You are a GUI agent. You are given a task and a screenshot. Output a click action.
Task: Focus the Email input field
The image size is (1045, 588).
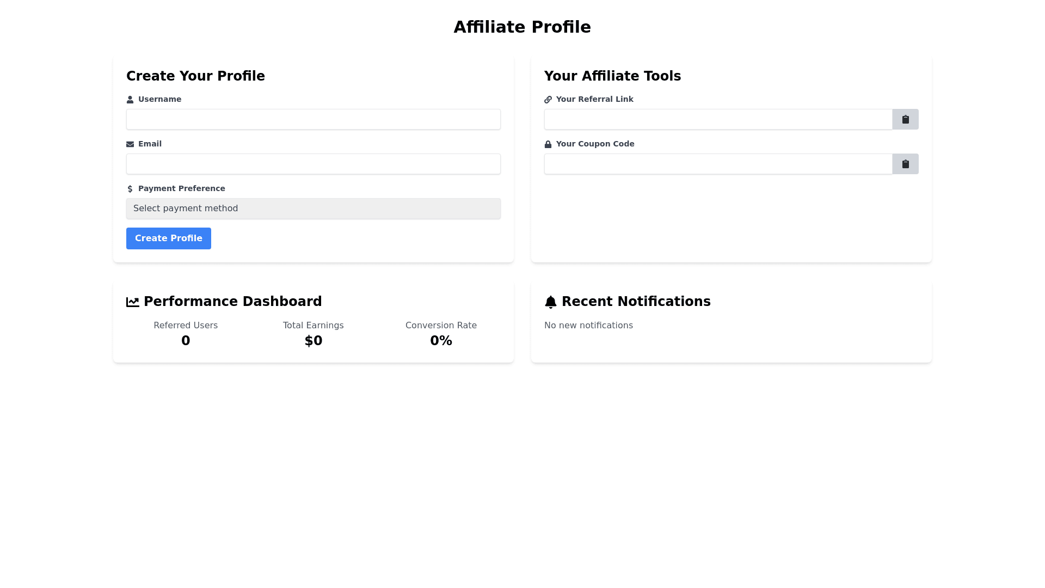(x=313, y=164)
